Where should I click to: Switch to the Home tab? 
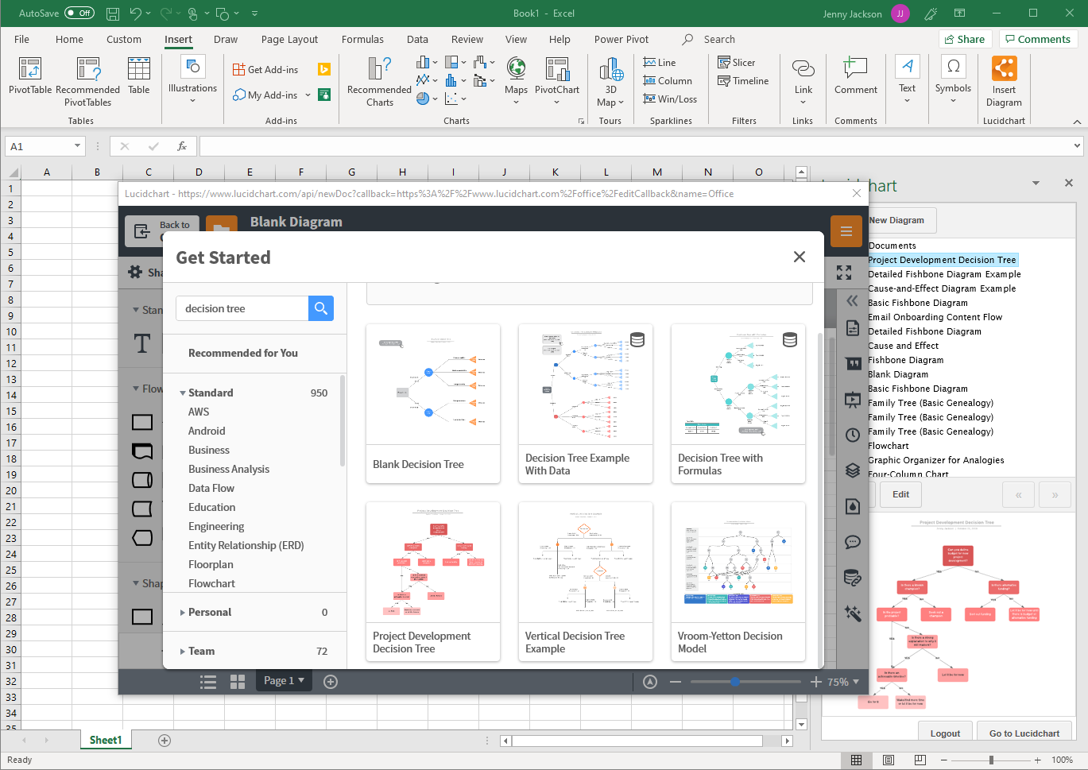[x=69, y=40]
